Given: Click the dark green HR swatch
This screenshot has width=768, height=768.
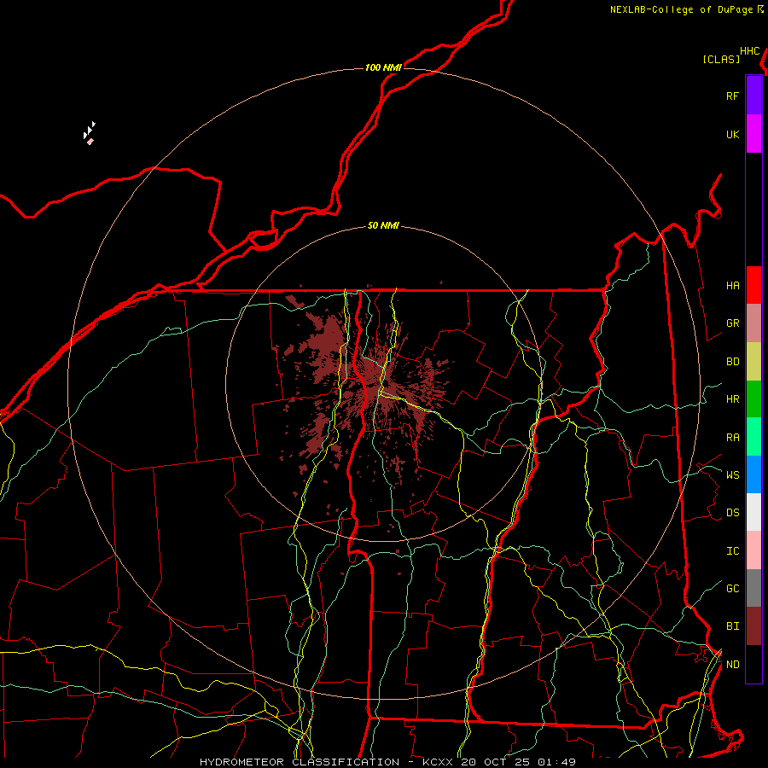Looking at the screenshot, I should (753, 399).
